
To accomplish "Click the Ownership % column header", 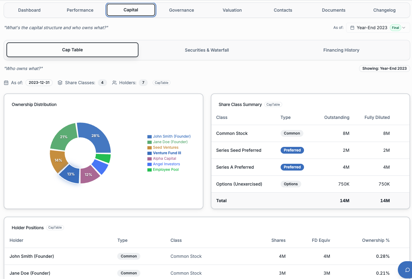I will (376, 240).
